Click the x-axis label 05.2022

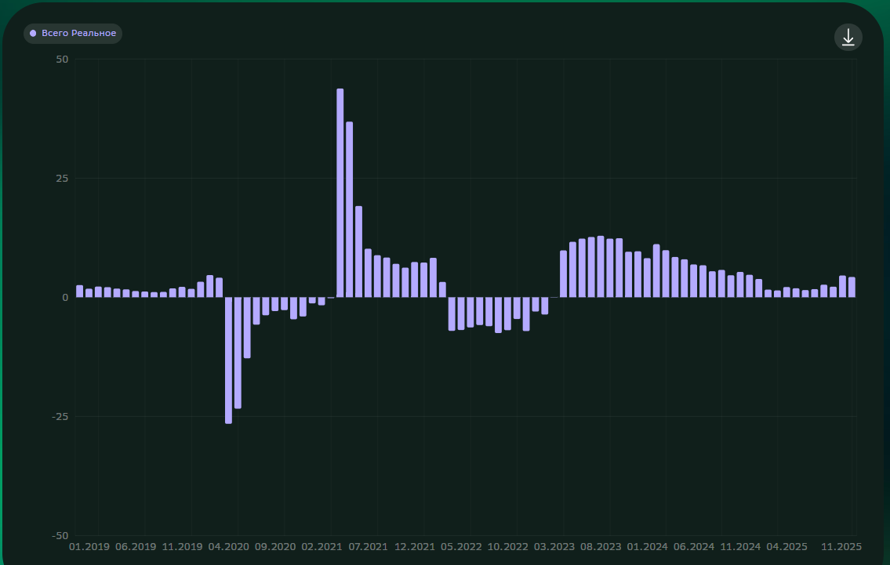tap(461, 547)
